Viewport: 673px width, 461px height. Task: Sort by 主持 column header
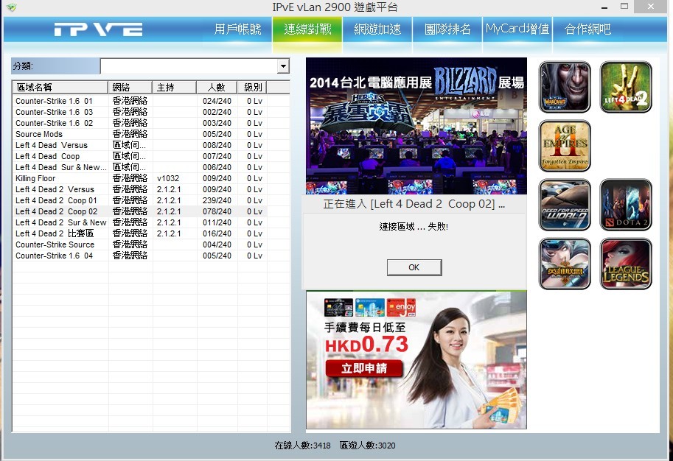(x=174, y=88)
